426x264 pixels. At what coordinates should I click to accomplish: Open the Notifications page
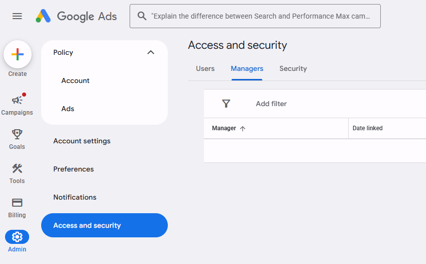click(75, 197)
